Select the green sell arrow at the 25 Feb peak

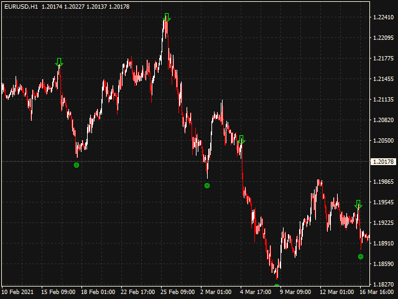pos(167,17)
